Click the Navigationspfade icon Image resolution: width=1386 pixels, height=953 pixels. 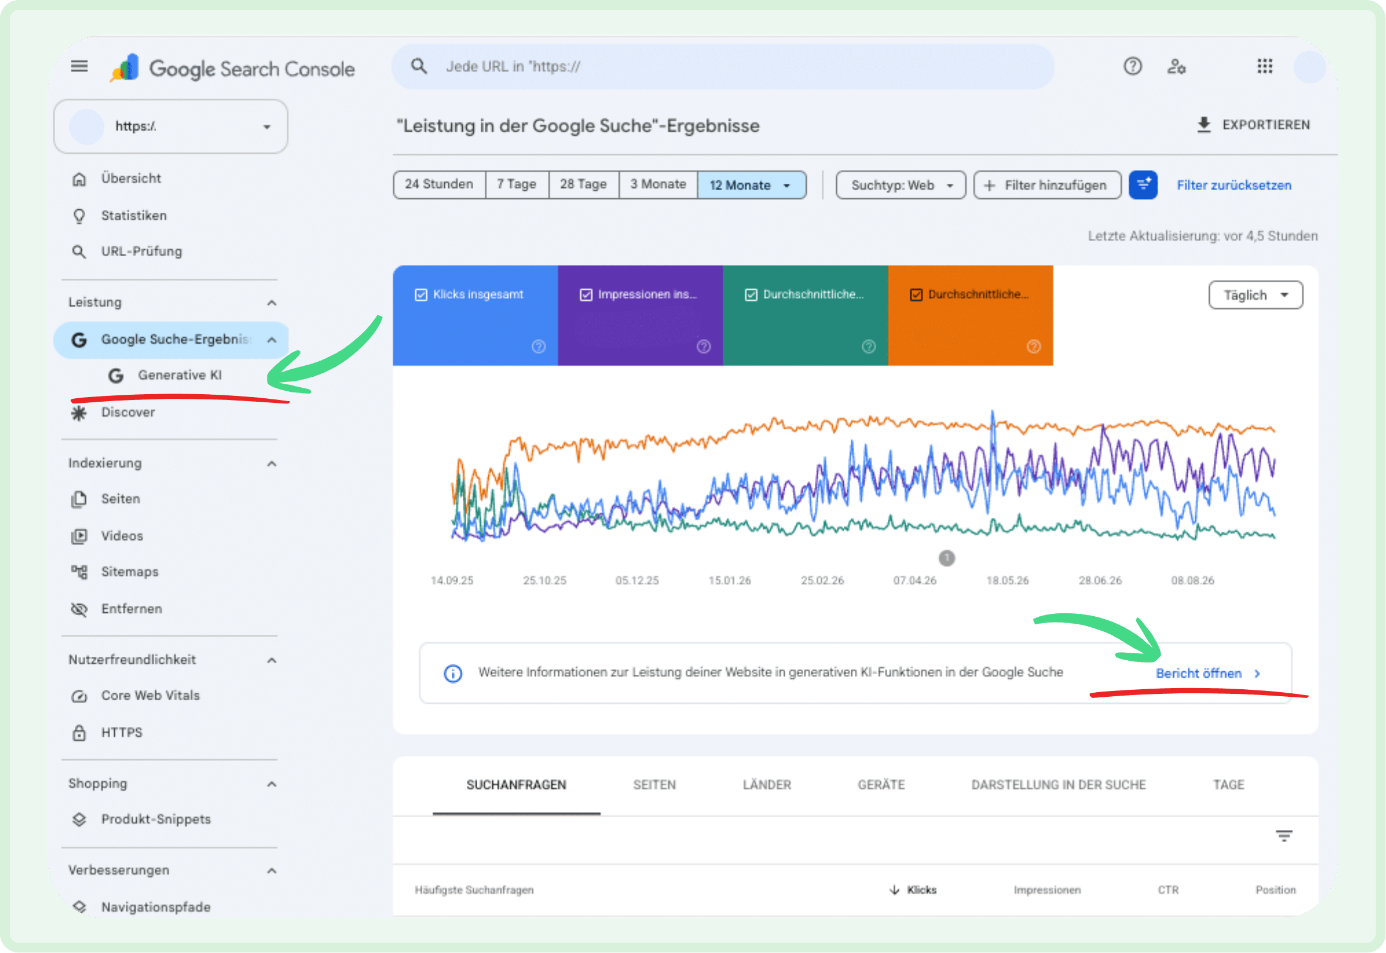pos(79,907)
